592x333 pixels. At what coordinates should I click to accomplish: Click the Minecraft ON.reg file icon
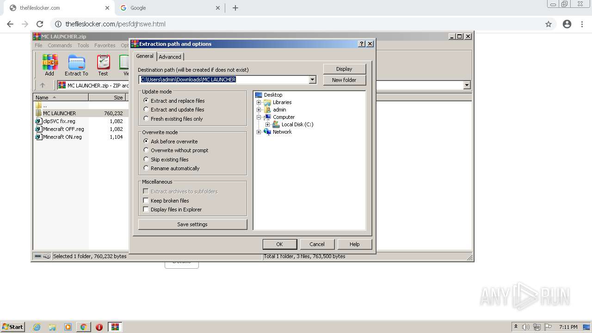coord(39,137)
